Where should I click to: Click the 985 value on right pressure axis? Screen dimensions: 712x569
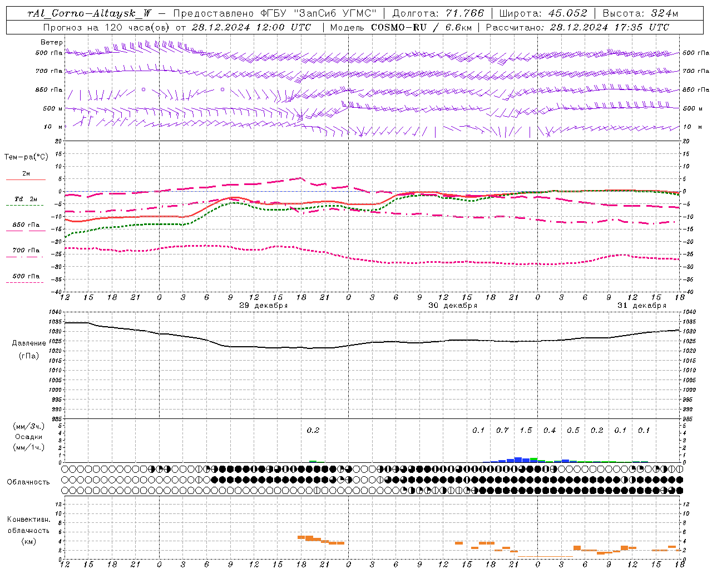point(689,419)
